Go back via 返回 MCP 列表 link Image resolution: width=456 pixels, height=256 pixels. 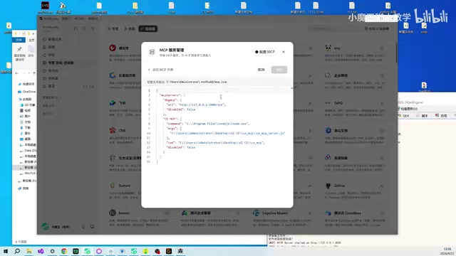tap(161, 70)
